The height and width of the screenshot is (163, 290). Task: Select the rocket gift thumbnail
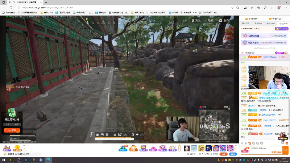pyautogui.click(x=208, y=148)
